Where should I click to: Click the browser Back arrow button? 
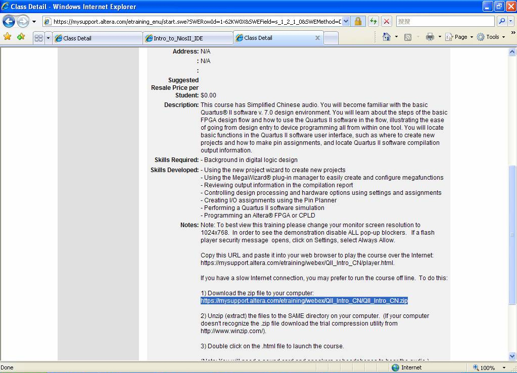(x=9, y=22)
